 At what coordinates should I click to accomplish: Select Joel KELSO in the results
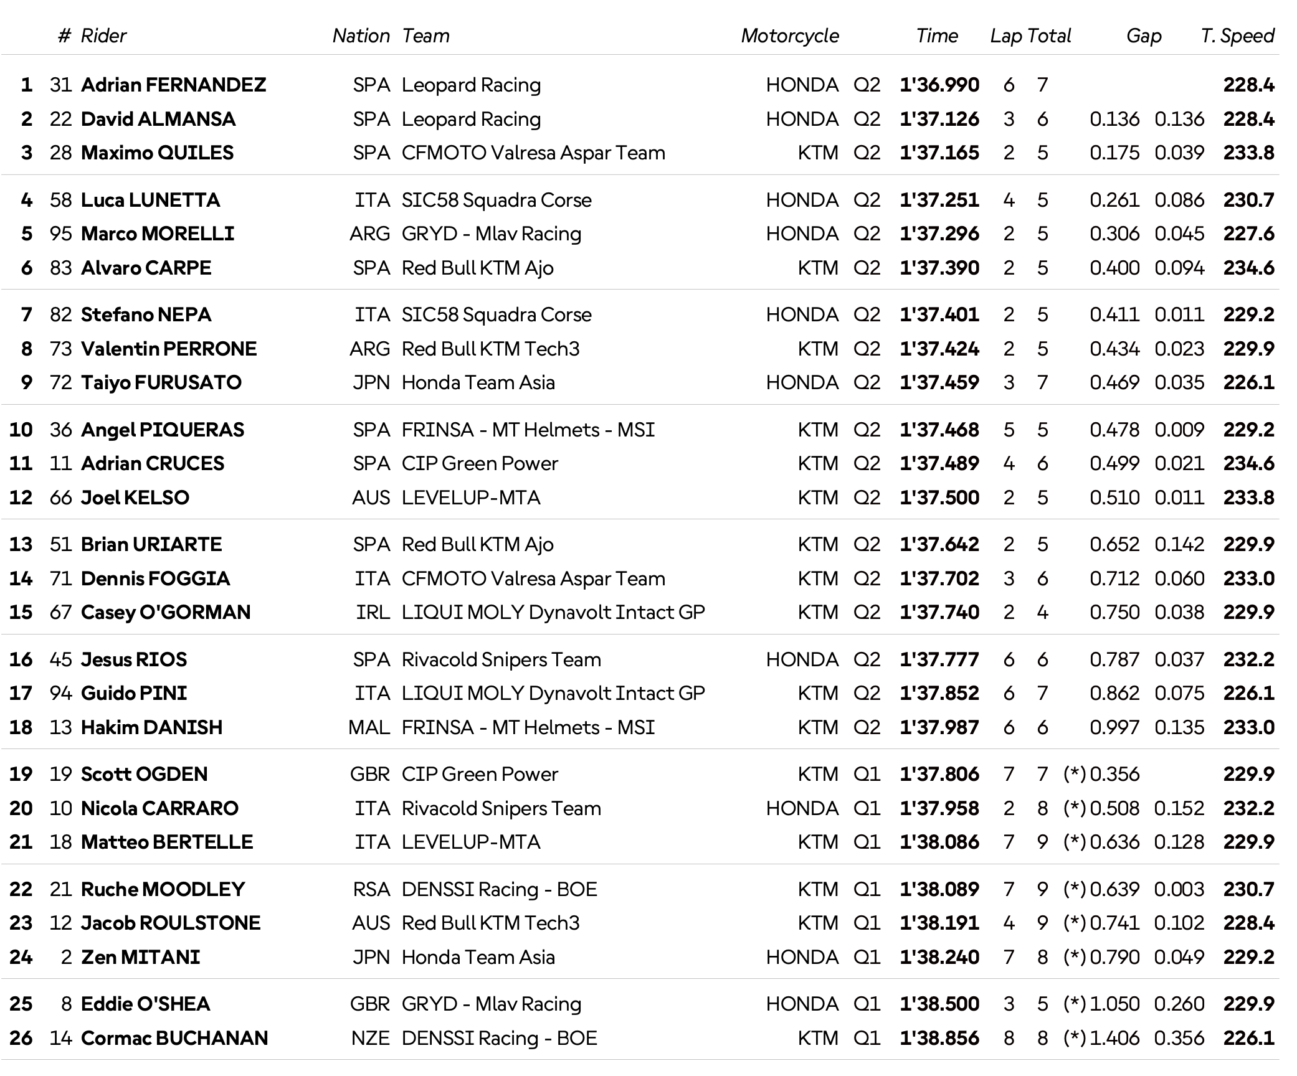[135, 498]
